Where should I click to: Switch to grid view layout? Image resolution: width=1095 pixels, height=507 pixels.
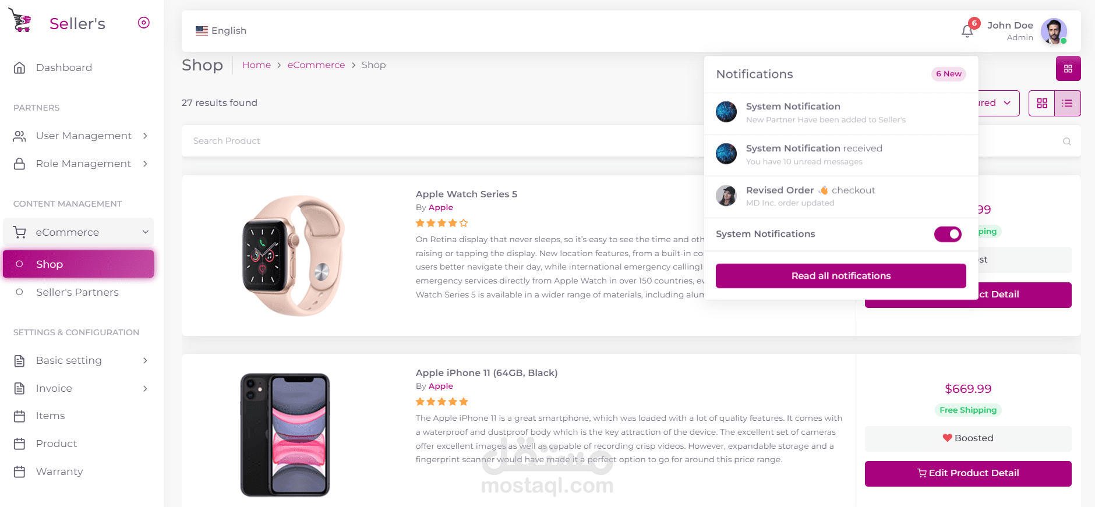click(1042, 103)
